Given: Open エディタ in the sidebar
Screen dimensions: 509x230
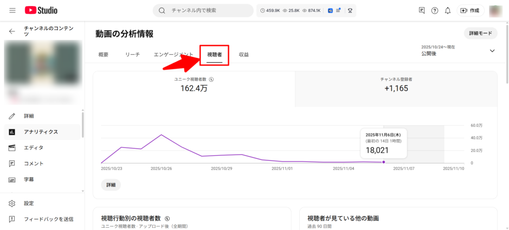Looking at the screenshot, I should click(x=33, y=148).
